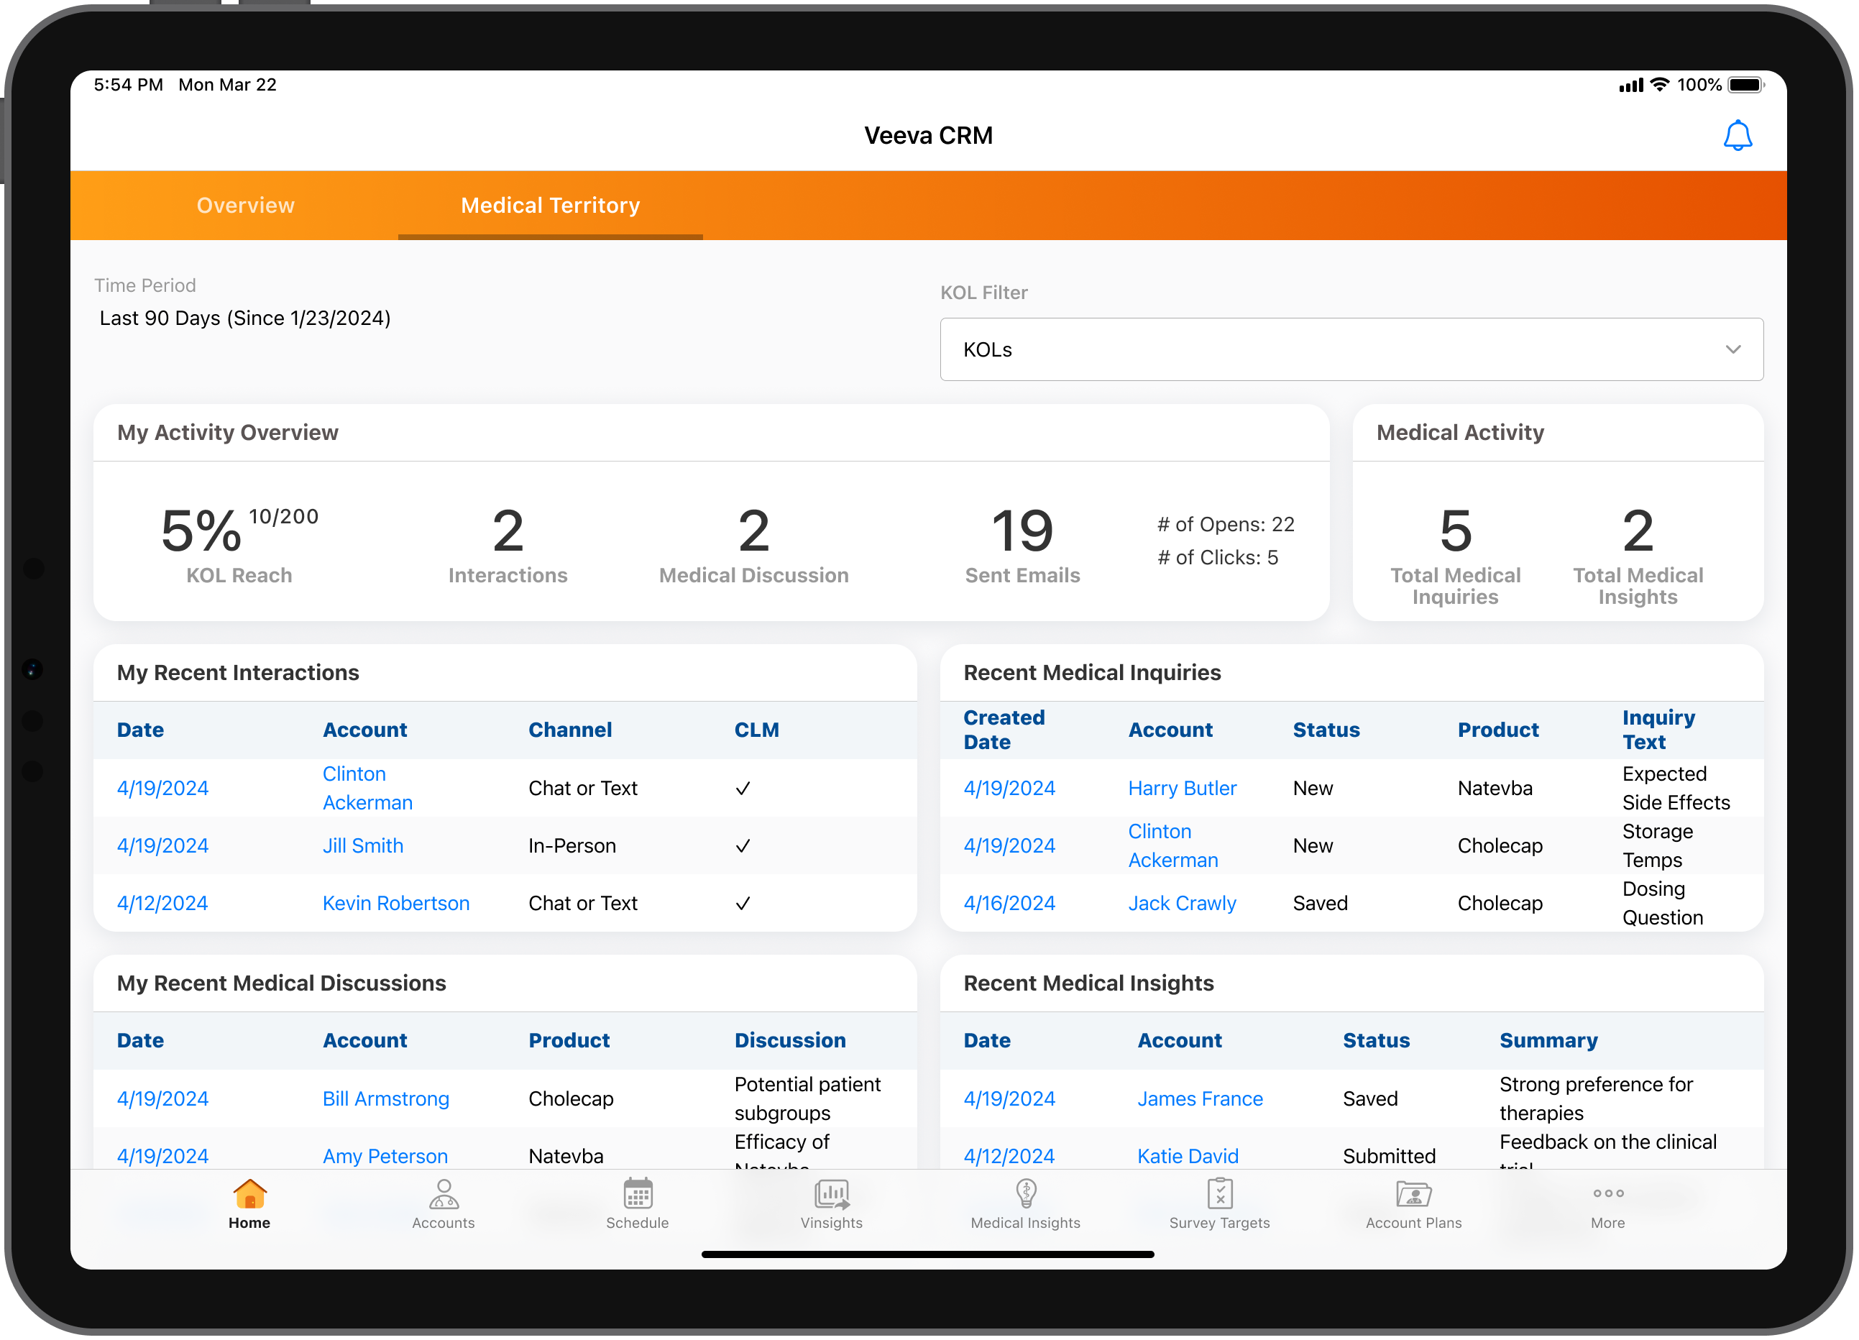Open Bill Armstrong account link

click(385, 1099)
